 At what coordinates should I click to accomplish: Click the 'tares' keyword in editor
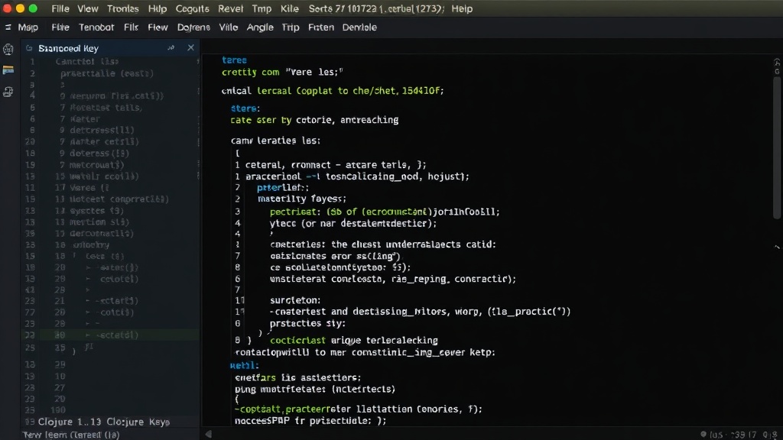click(x=234, y=60)
